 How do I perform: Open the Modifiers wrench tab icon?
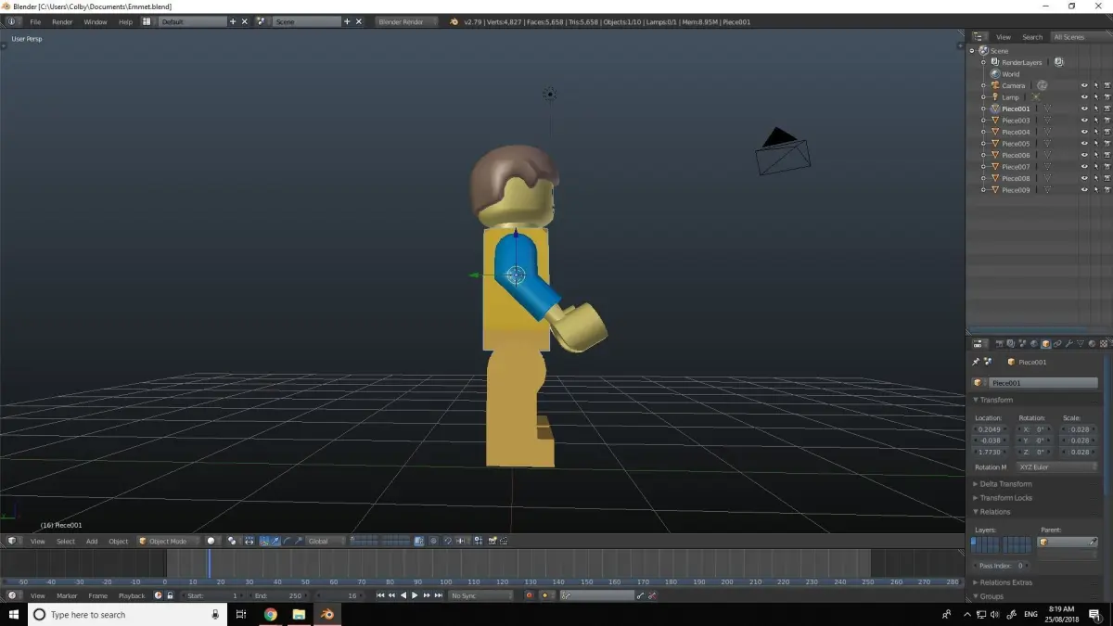(x=1068, y=343)
